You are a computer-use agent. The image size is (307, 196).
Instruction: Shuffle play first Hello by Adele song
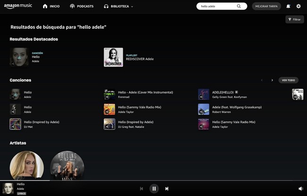click(x=13, y=97)
